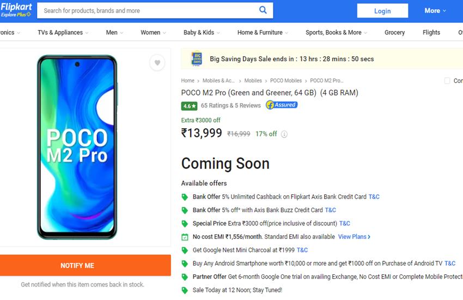Click tag icon beside Sale Today notice
This screenshot has height=300, width=463.
[185, 290]
